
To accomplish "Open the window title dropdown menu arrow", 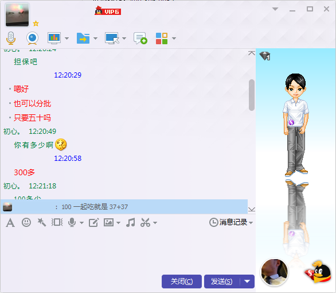I will tap(275, 9).
